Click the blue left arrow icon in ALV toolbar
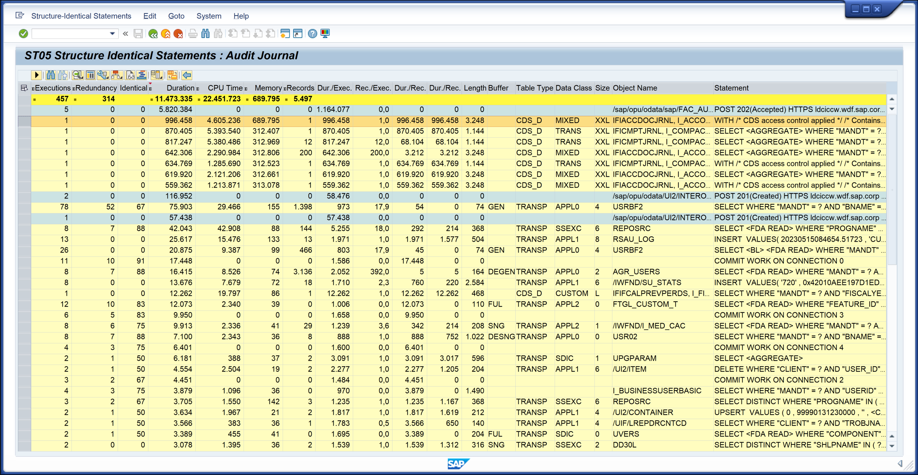Viewport: 918px width, 475px height. click(x=187, y=75)
